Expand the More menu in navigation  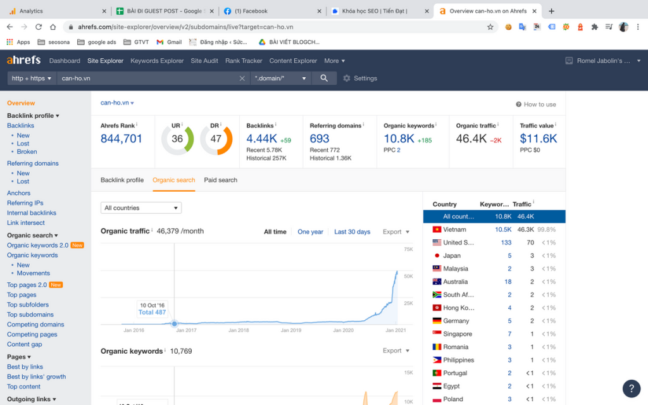(x=334, y=61)
